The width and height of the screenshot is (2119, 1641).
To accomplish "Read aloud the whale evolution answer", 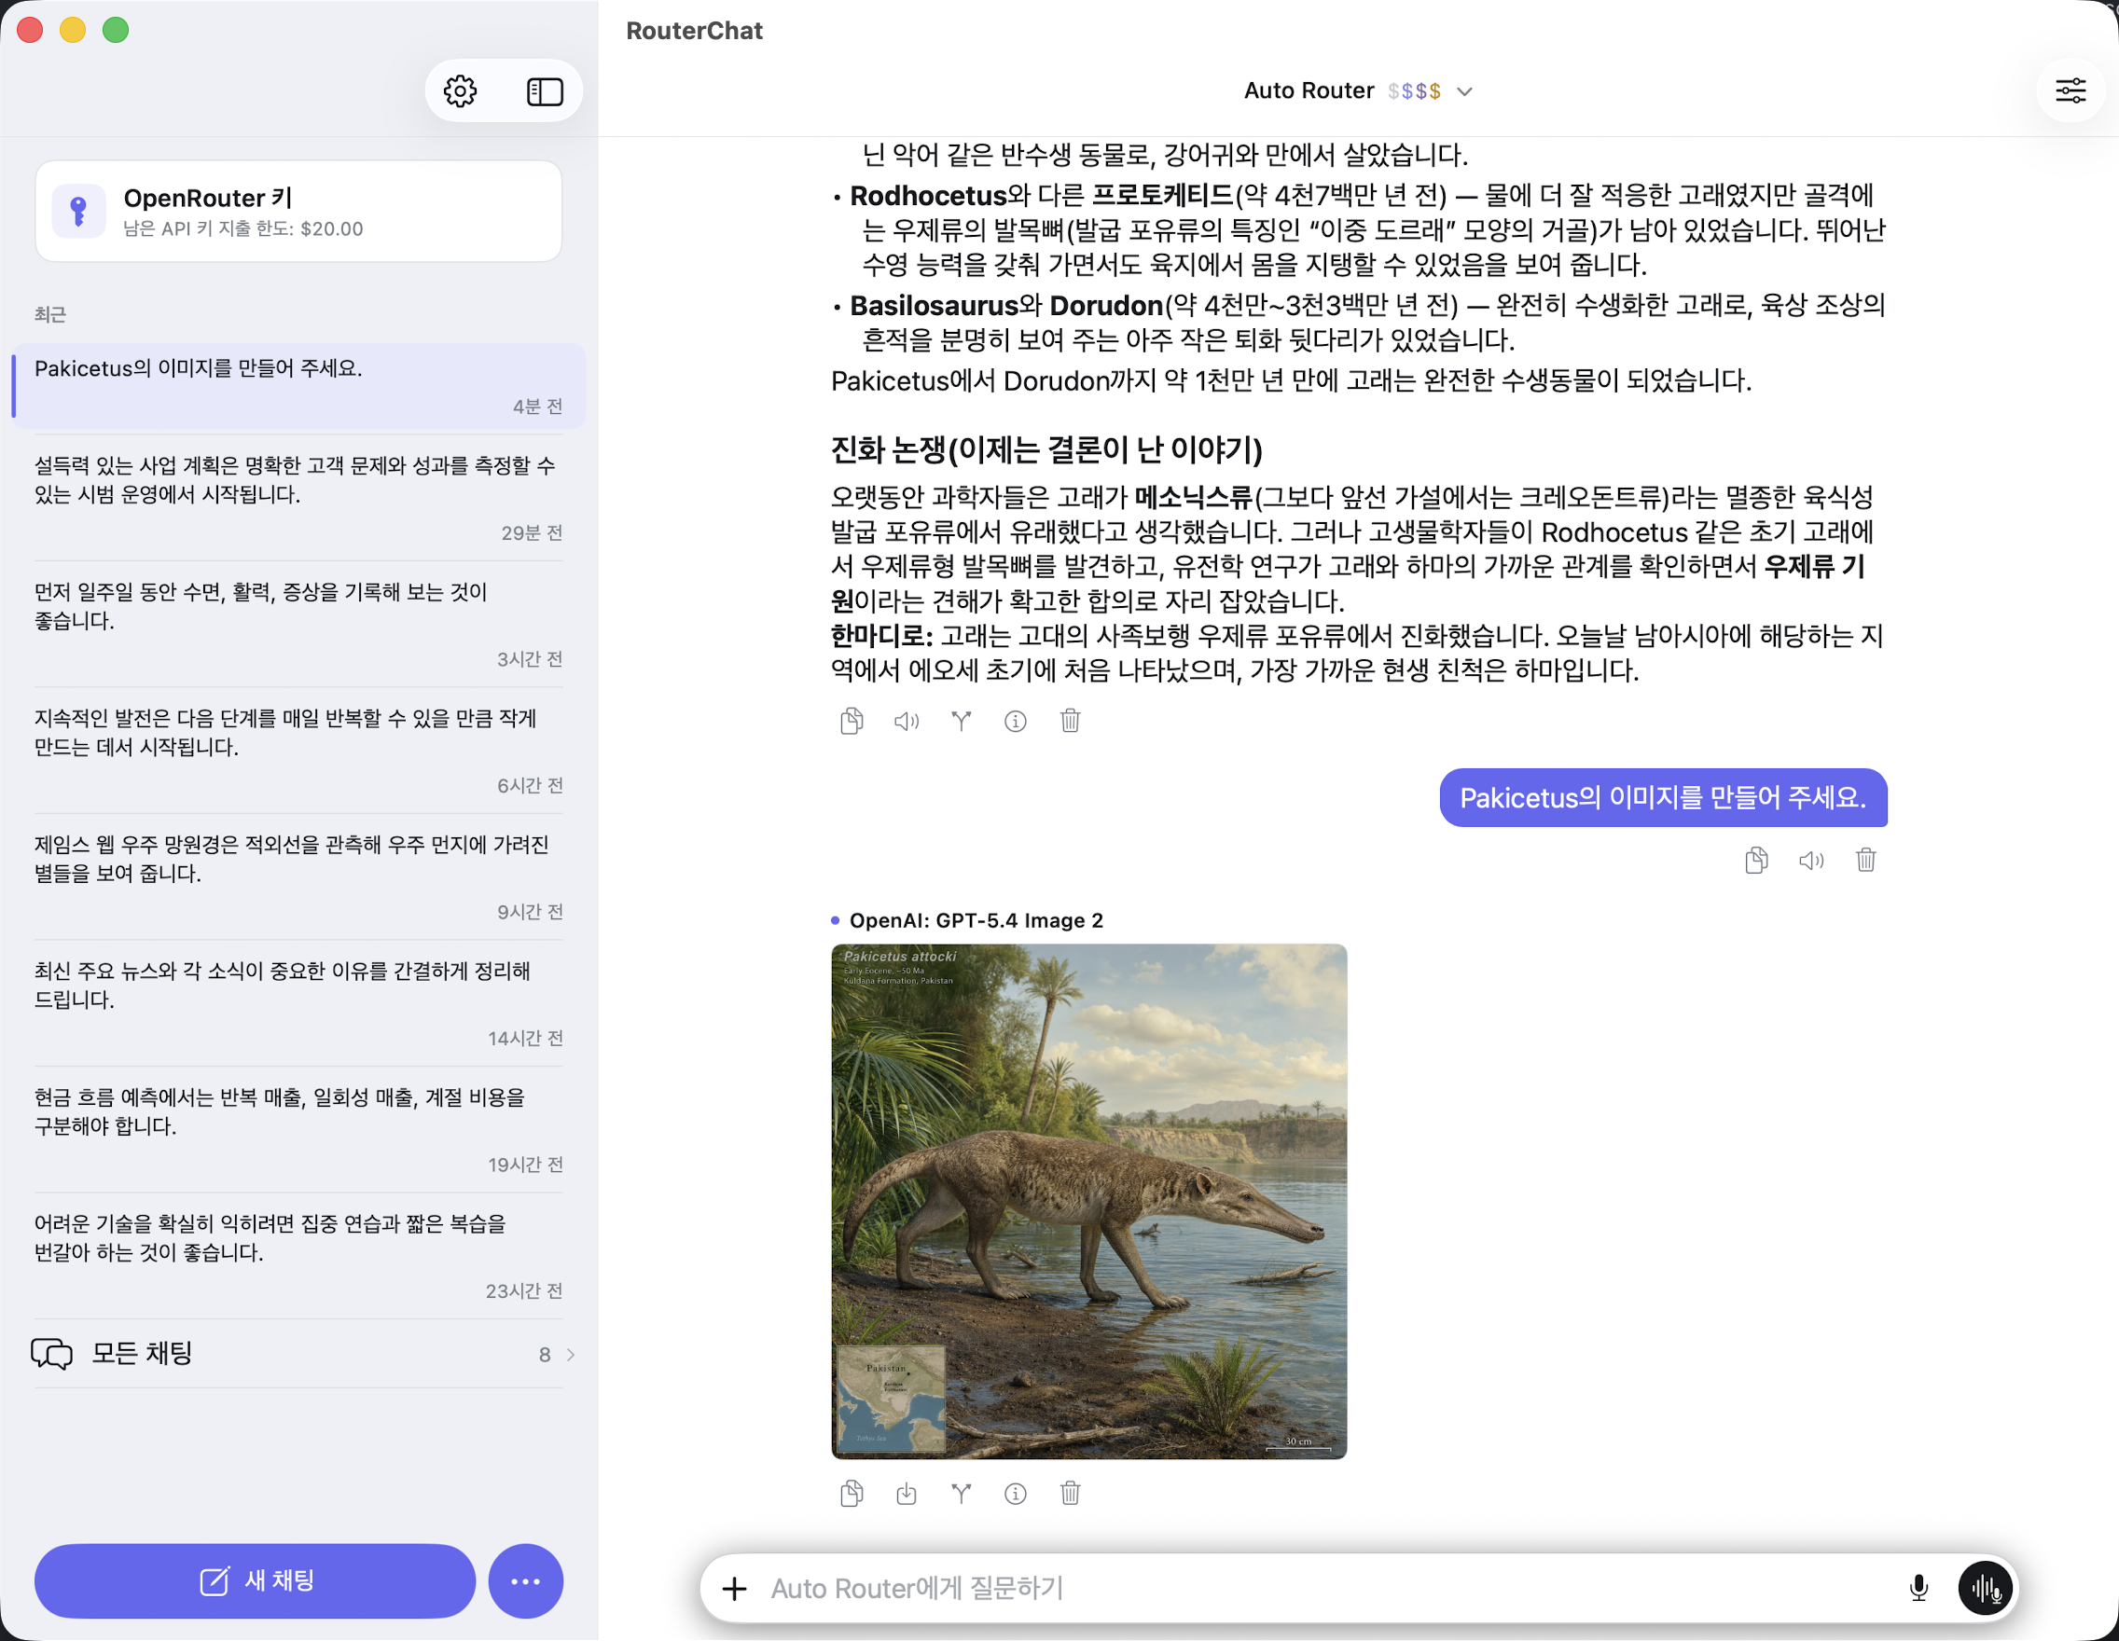I will coord(907,721).
